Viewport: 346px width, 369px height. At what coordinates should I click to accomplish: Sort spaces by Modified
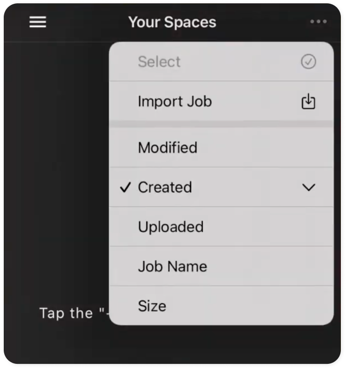[221, 148]
